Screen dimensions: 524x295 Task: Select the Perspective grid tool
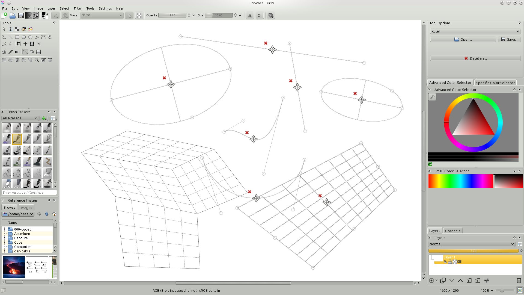click(x=32, y=52)
